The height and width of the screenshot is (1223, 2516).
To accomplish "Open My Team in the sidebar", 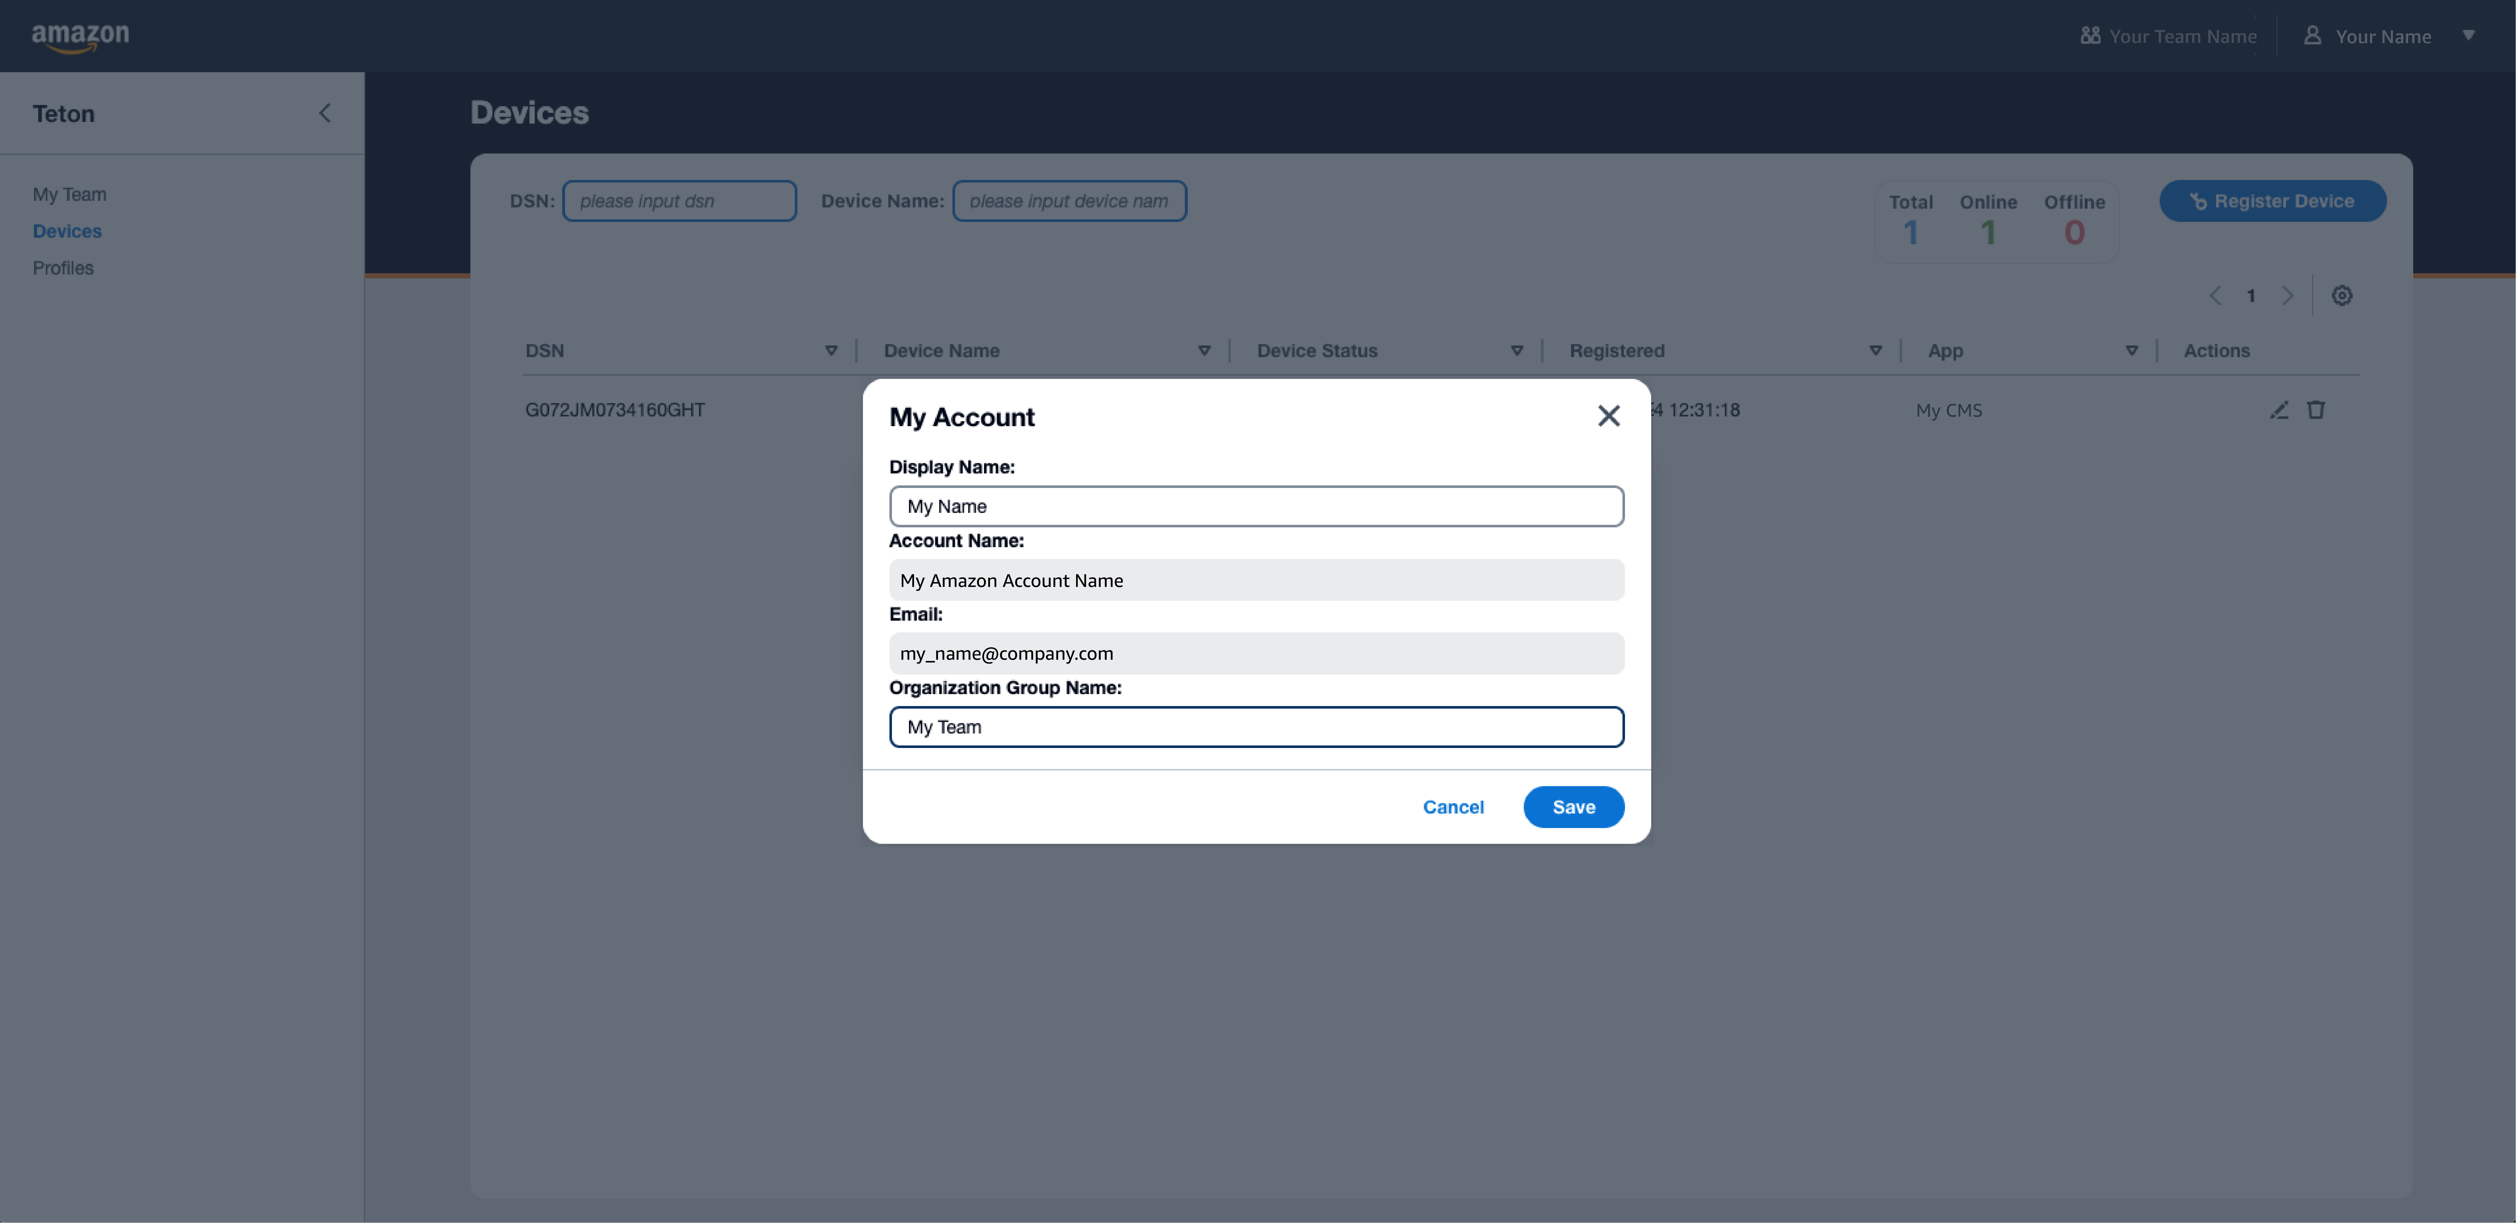I will click(x=69, y=194).
